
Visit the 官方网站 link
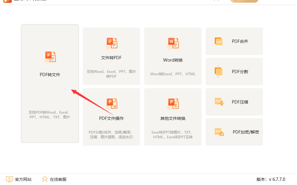[23, 179]
